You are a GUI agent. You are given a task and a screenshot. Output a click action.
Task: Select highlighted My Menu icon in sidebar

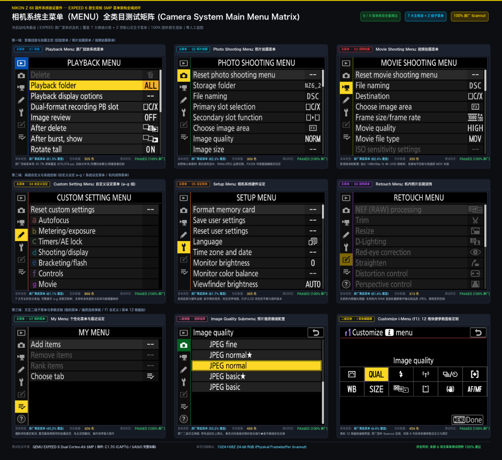coord(21,407)
